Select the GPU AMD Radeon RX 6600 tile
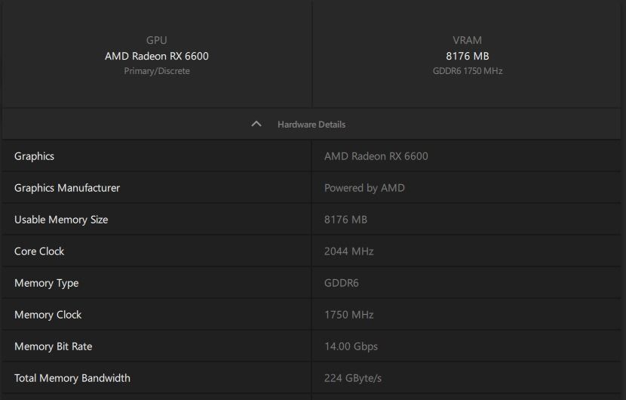 157,54
